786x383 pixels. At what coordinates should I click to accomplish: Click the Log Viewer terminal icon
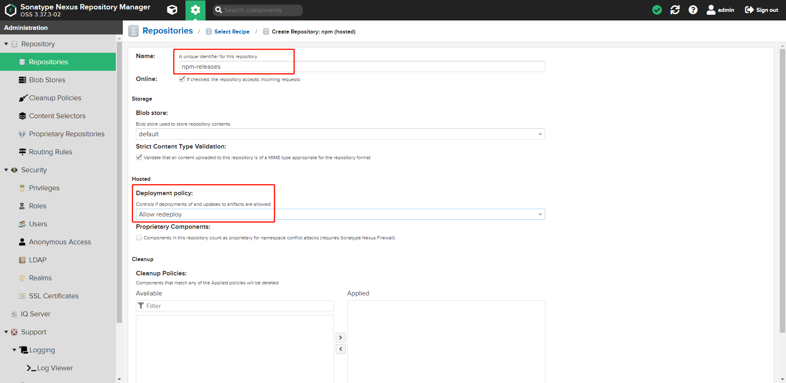(31, 368)
